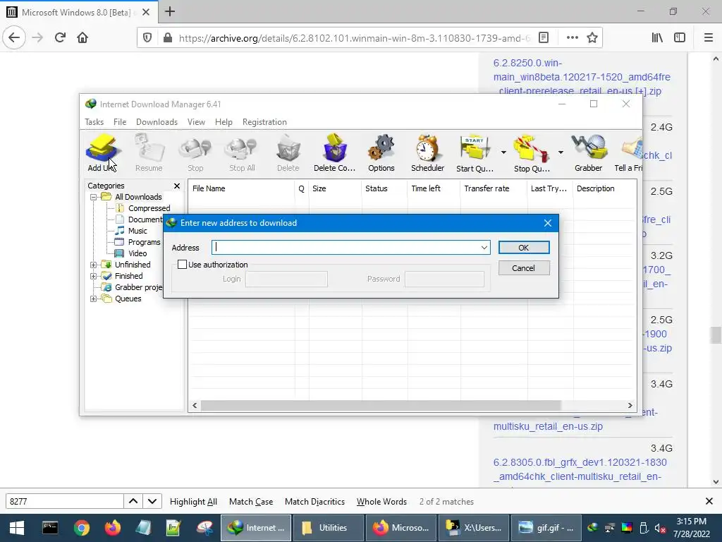Bookmark this page with star icon
Viewport: 722px width, 542px height.
tap(592, 38)
